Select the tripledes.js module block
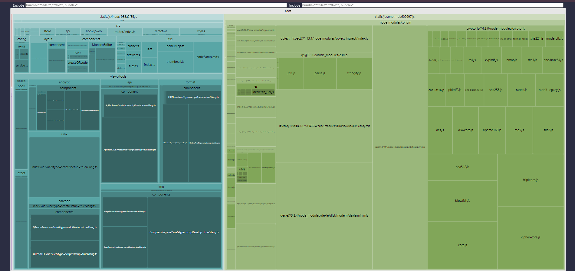Viewport: 575px width, 271px height. (531, 180)
